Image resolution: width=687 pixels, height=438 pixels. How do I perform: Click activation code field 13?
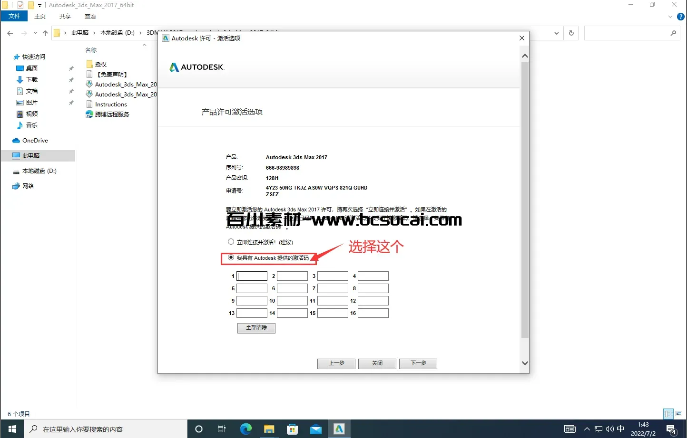pyautogui.click(x=252, y=313)
